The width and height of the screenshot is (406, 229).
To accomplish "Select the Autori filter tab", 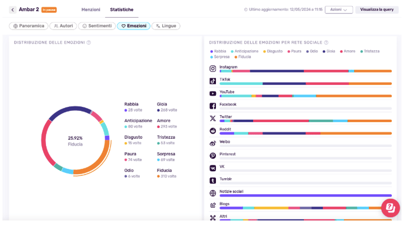I will [x=63, y=26].
